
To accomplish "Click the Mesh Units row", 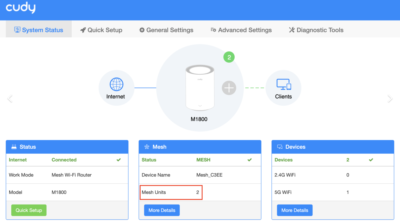I will tap(171, 192).
